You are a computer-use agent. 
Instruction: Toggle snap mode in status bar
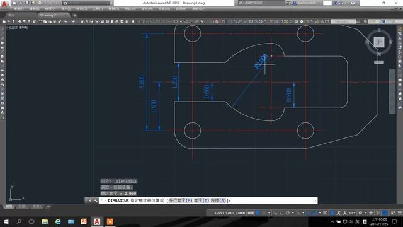point(264,213)
